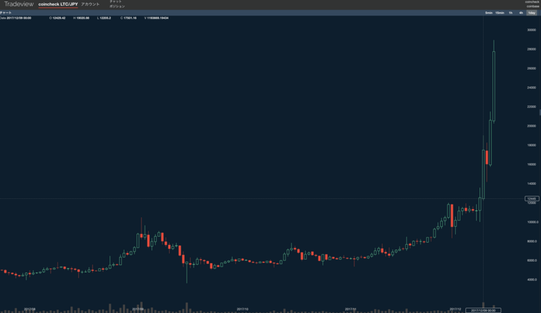Click the 12445 crosshair price tag
The width and height of the screenshot is (541, 313).
pyautogui.click(x=532, y=199)
